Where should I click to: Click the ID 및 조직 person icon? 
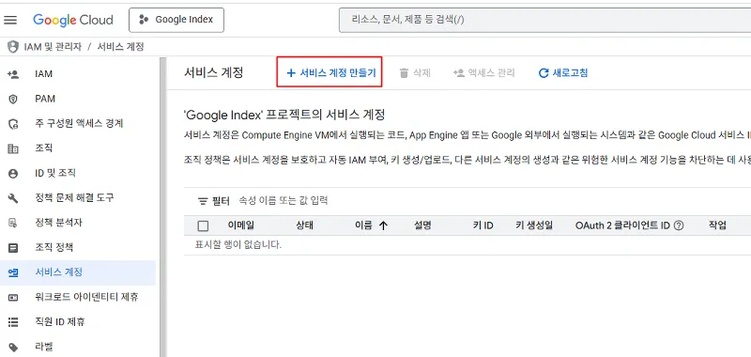click(13, 173)
